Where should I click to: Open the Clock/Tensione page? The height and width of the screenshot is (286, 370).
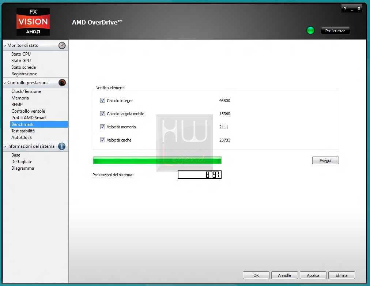coord(26,91)
